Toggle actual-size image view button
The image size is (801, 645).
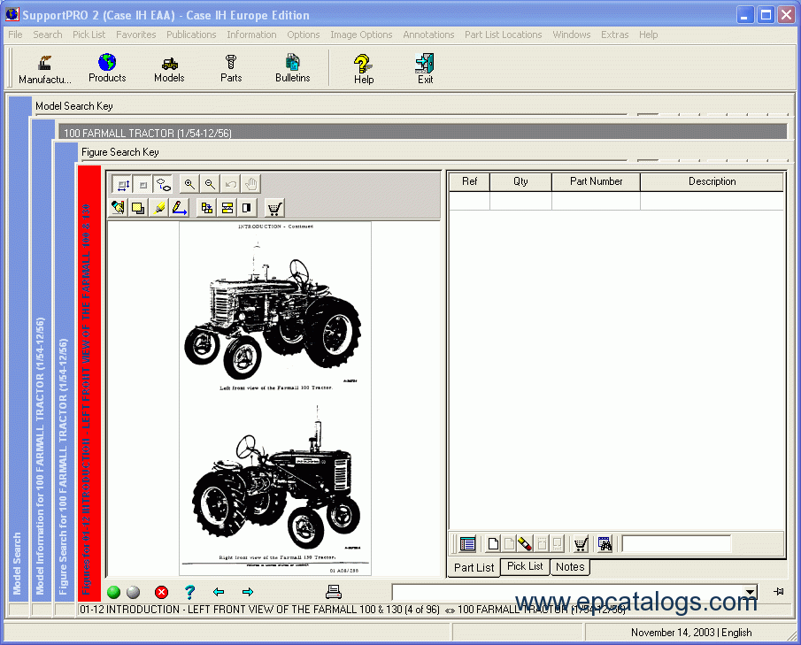click(x=143, y=184)
